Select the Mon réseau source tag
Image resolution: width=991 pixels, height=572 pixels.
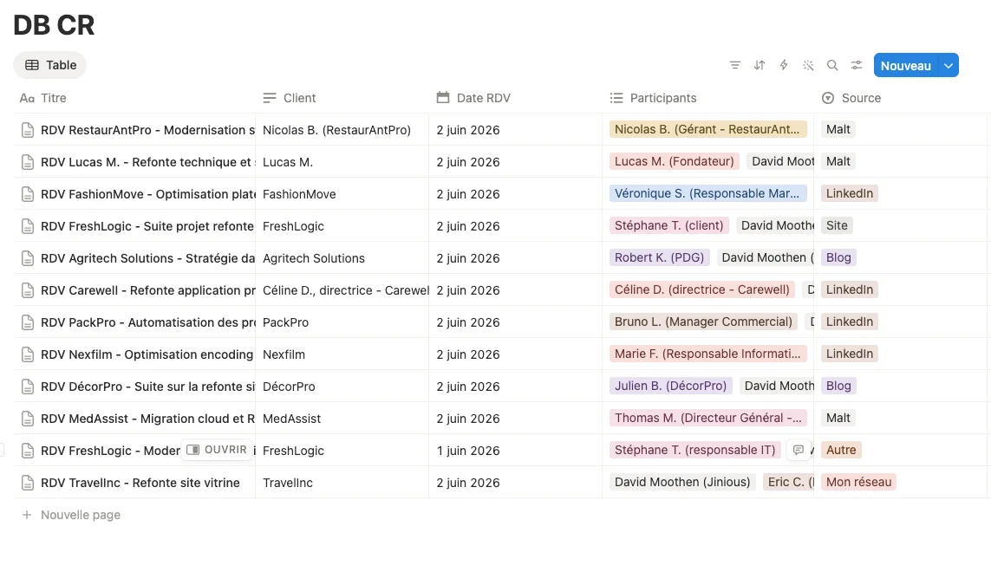coord(858,482)
